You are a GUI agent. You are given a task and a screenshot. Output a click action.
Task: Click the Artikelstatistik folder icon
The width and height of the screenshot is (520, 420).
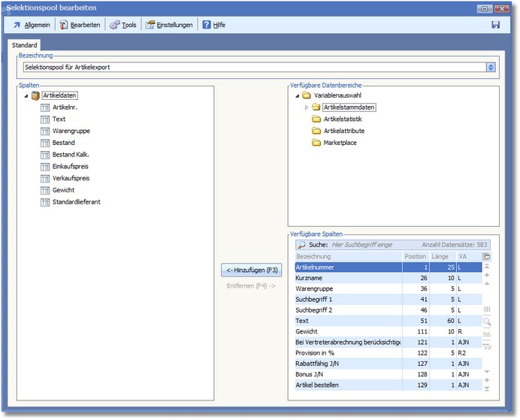[316, 119]
